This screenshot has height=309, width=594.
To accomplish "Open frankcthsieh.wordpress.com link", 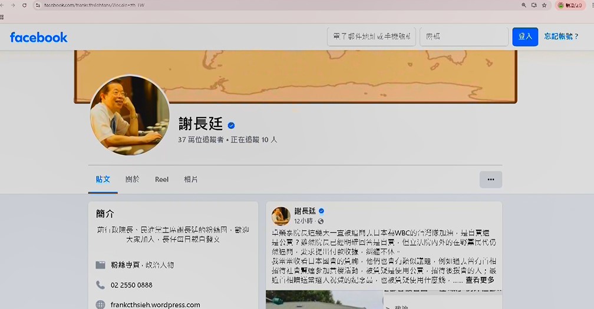I will click(x=156, y=304).
